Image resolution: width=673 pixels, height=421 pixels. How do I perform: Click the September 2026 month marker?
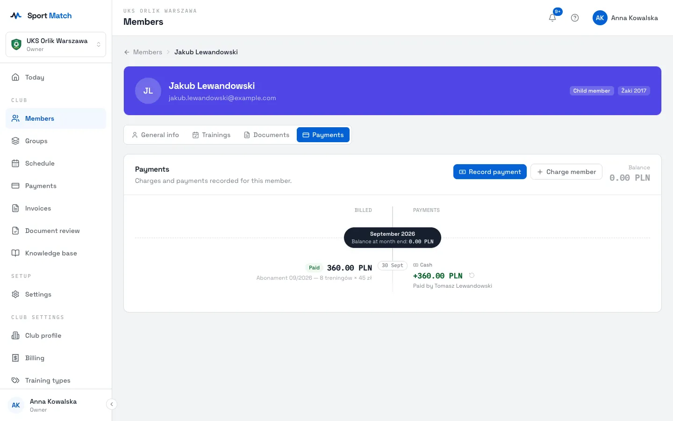(x=393, y=238)
